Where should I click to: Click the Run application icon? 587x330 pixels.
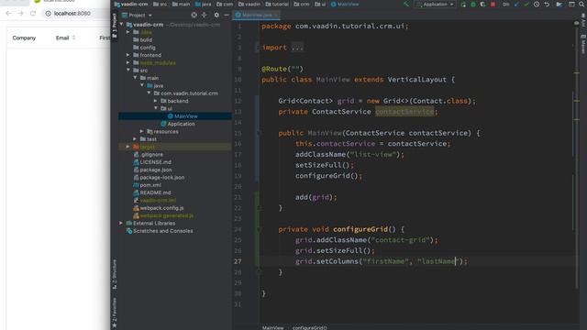pyautogui.click(x=463, y=4)
